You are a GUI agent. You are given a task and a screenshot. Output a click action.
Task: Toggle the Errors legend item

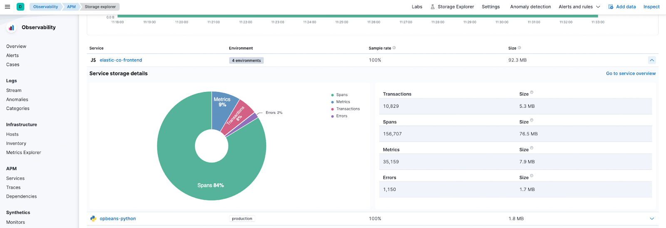341,116
